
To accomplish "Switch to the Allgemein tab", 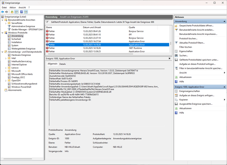I will (x=53, y=64).
